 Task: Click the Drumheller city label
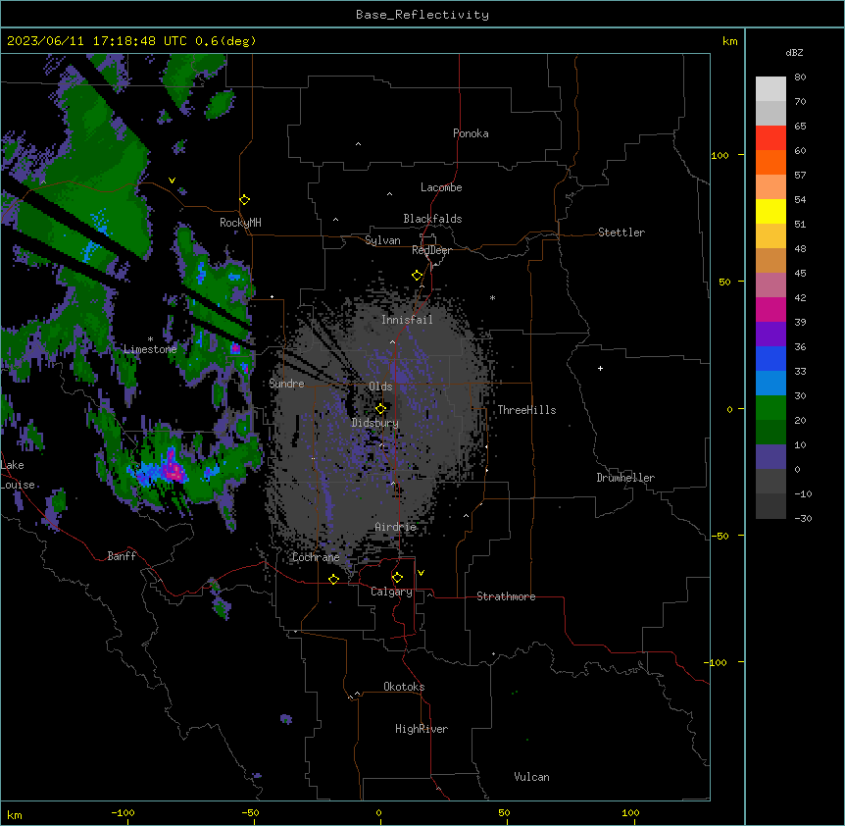click(x=625, y=478)
